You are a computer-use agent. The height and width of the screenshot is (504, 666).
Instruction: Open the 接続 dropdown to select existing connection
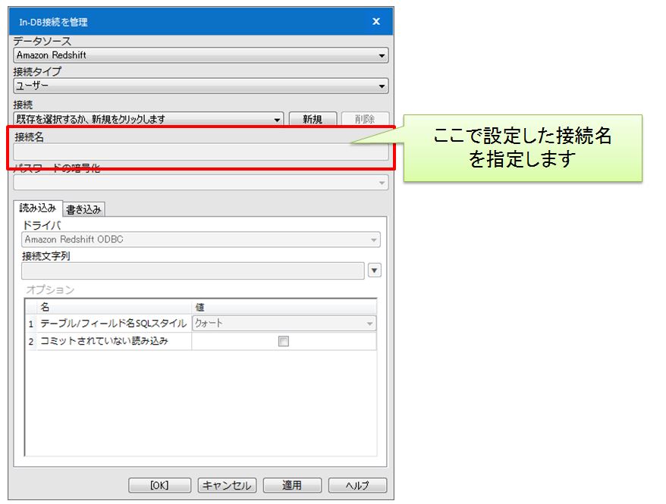point(148,119)
